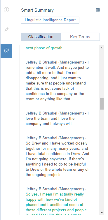Screen dimensions: 108x220
Task: Click the scrollbar track above the thumb
Action: click(x=102, y=74)
